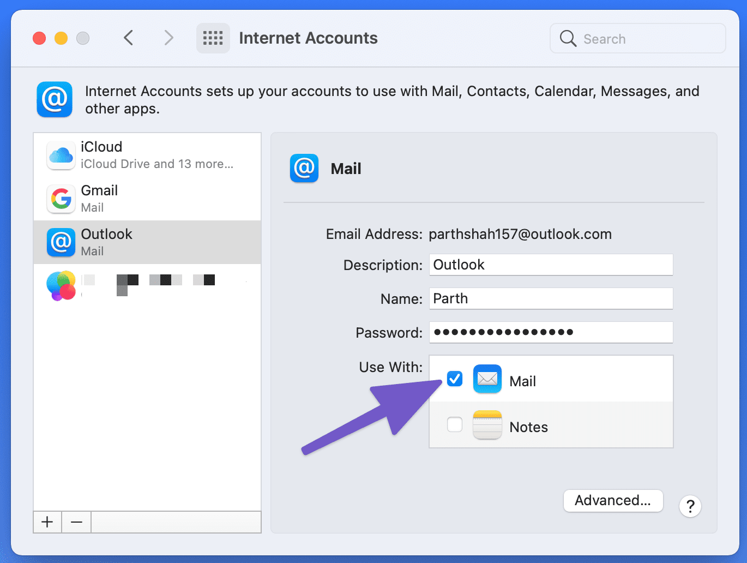Uncheck the Mail checkbox

[x=455, y=379]
